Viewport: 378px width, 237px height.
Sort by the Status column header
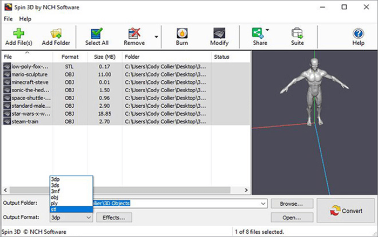pos(231,57)
